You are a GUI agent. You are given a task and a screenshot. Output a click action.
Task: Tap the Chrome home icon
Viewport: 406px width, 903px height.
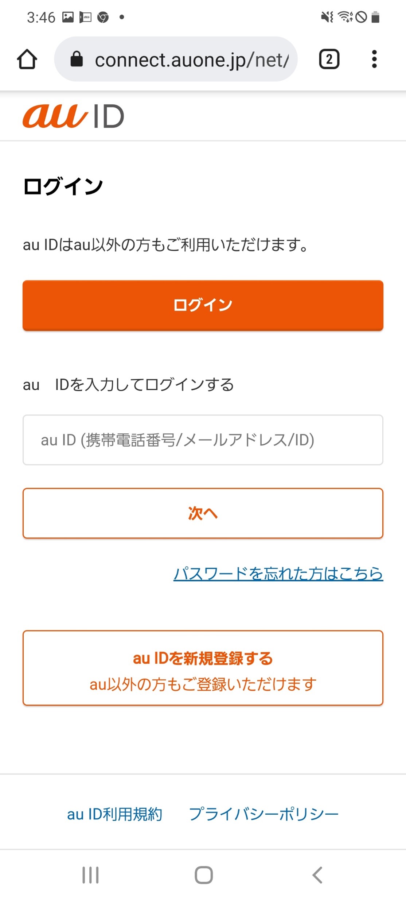pyautogui.click(x=27, y=59)
